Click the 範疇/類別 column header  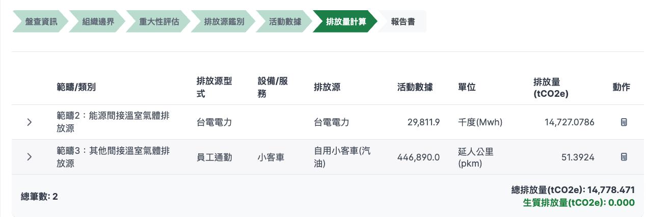(x=76, y=87)
